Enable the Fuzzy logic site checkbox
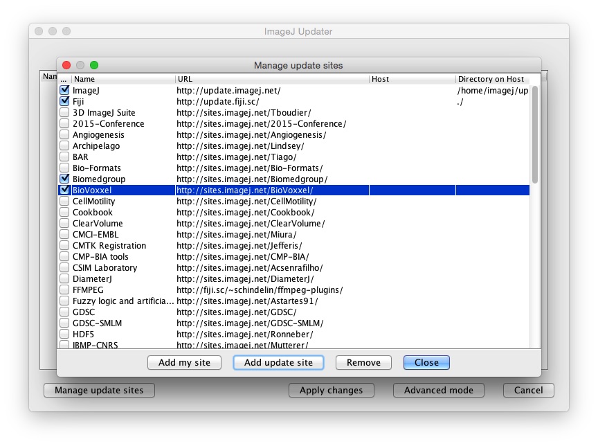Screen dimensions: 598x446 coord(64,301)
